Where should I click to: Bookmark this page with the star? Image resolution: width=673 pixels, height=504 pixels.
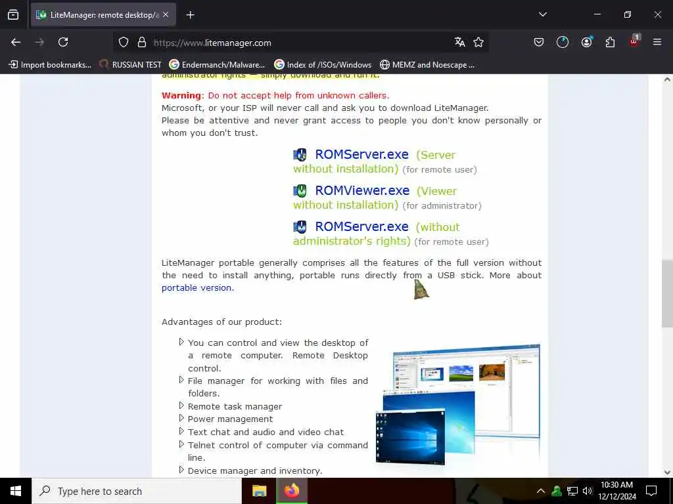click(x=478, y=42)
